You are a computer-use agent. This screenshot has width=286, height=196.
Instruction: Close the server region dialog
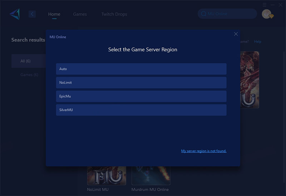(x=236, y=34)
